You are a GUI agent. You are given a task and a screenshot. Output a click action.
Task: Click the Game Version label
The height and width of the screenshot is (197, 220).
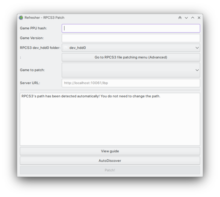pos(32,38)
